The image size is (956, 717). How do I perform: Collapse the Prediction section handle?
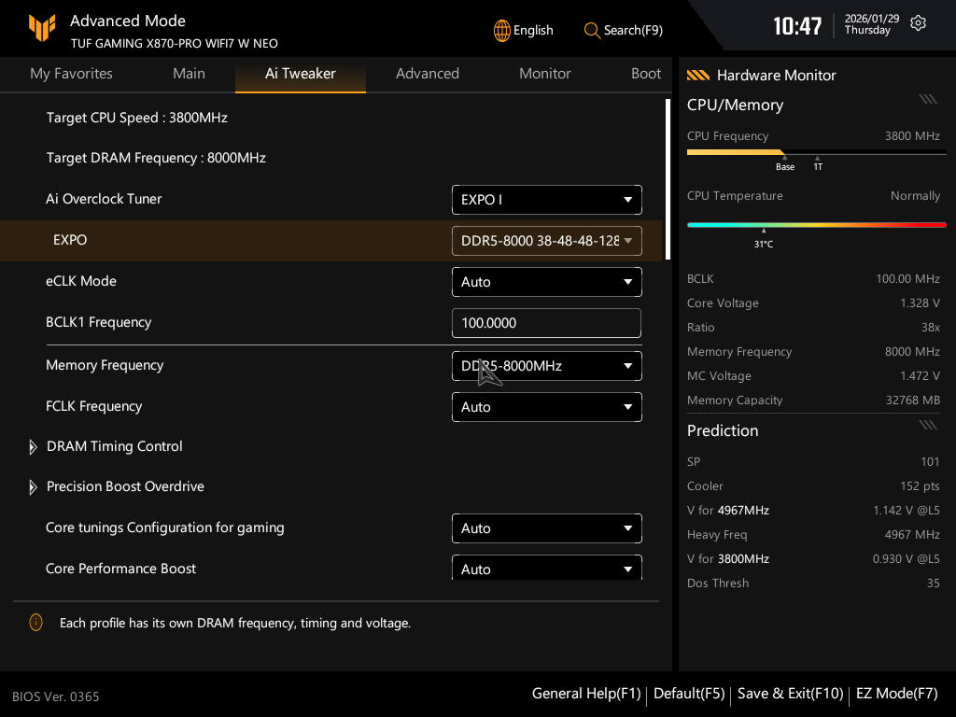coord(927,425)
